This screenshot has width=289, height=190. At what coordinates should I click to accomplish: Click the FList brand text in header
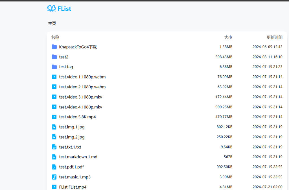tap(64, 9)
